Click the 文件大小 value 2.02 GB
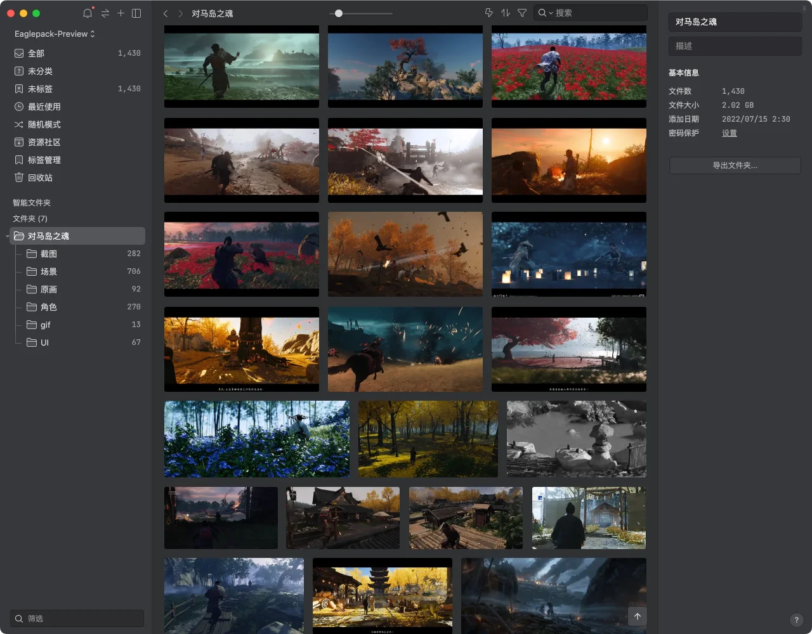This screenshot has height=634, width=812. click(x=738, y=105)
